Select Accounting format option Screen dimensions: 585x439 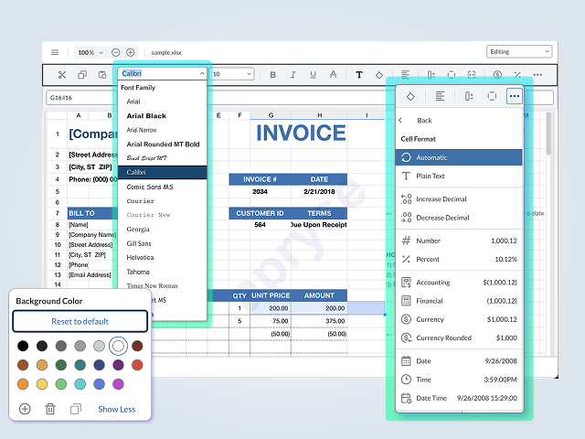coord(459,283)
